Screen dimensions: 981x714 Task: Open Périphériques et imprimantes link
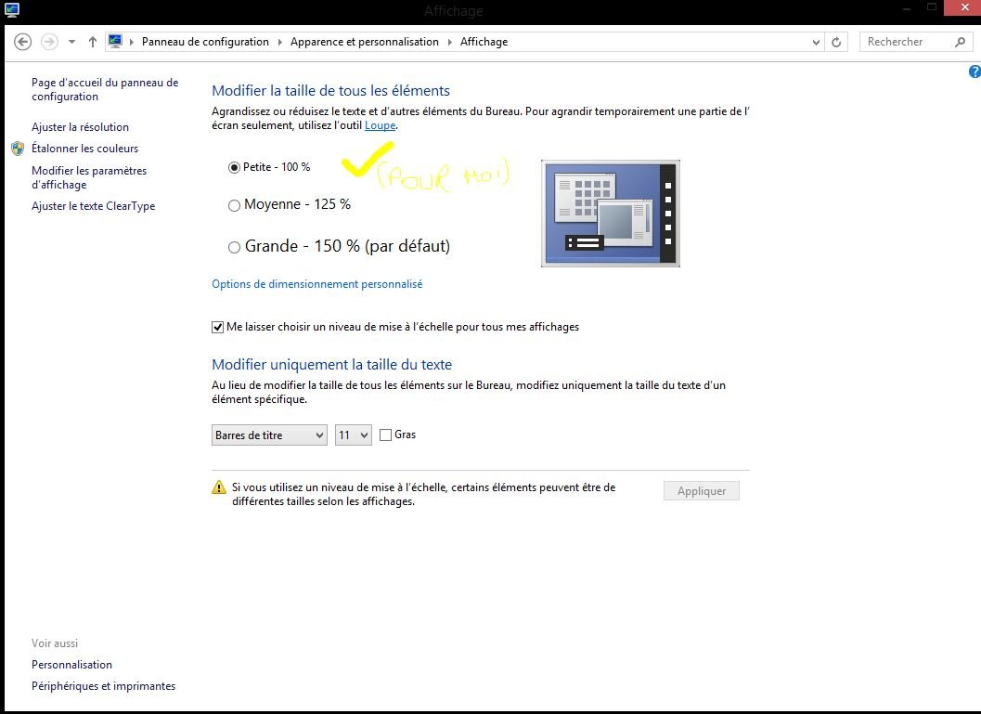click(x=103, y=686)
